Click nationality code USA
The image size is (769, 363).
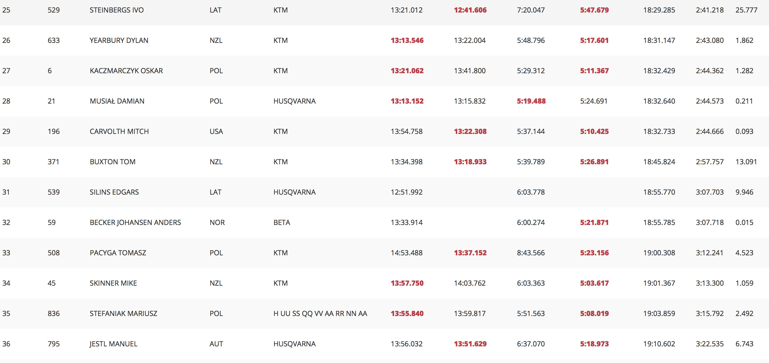[x=216, y=132]
